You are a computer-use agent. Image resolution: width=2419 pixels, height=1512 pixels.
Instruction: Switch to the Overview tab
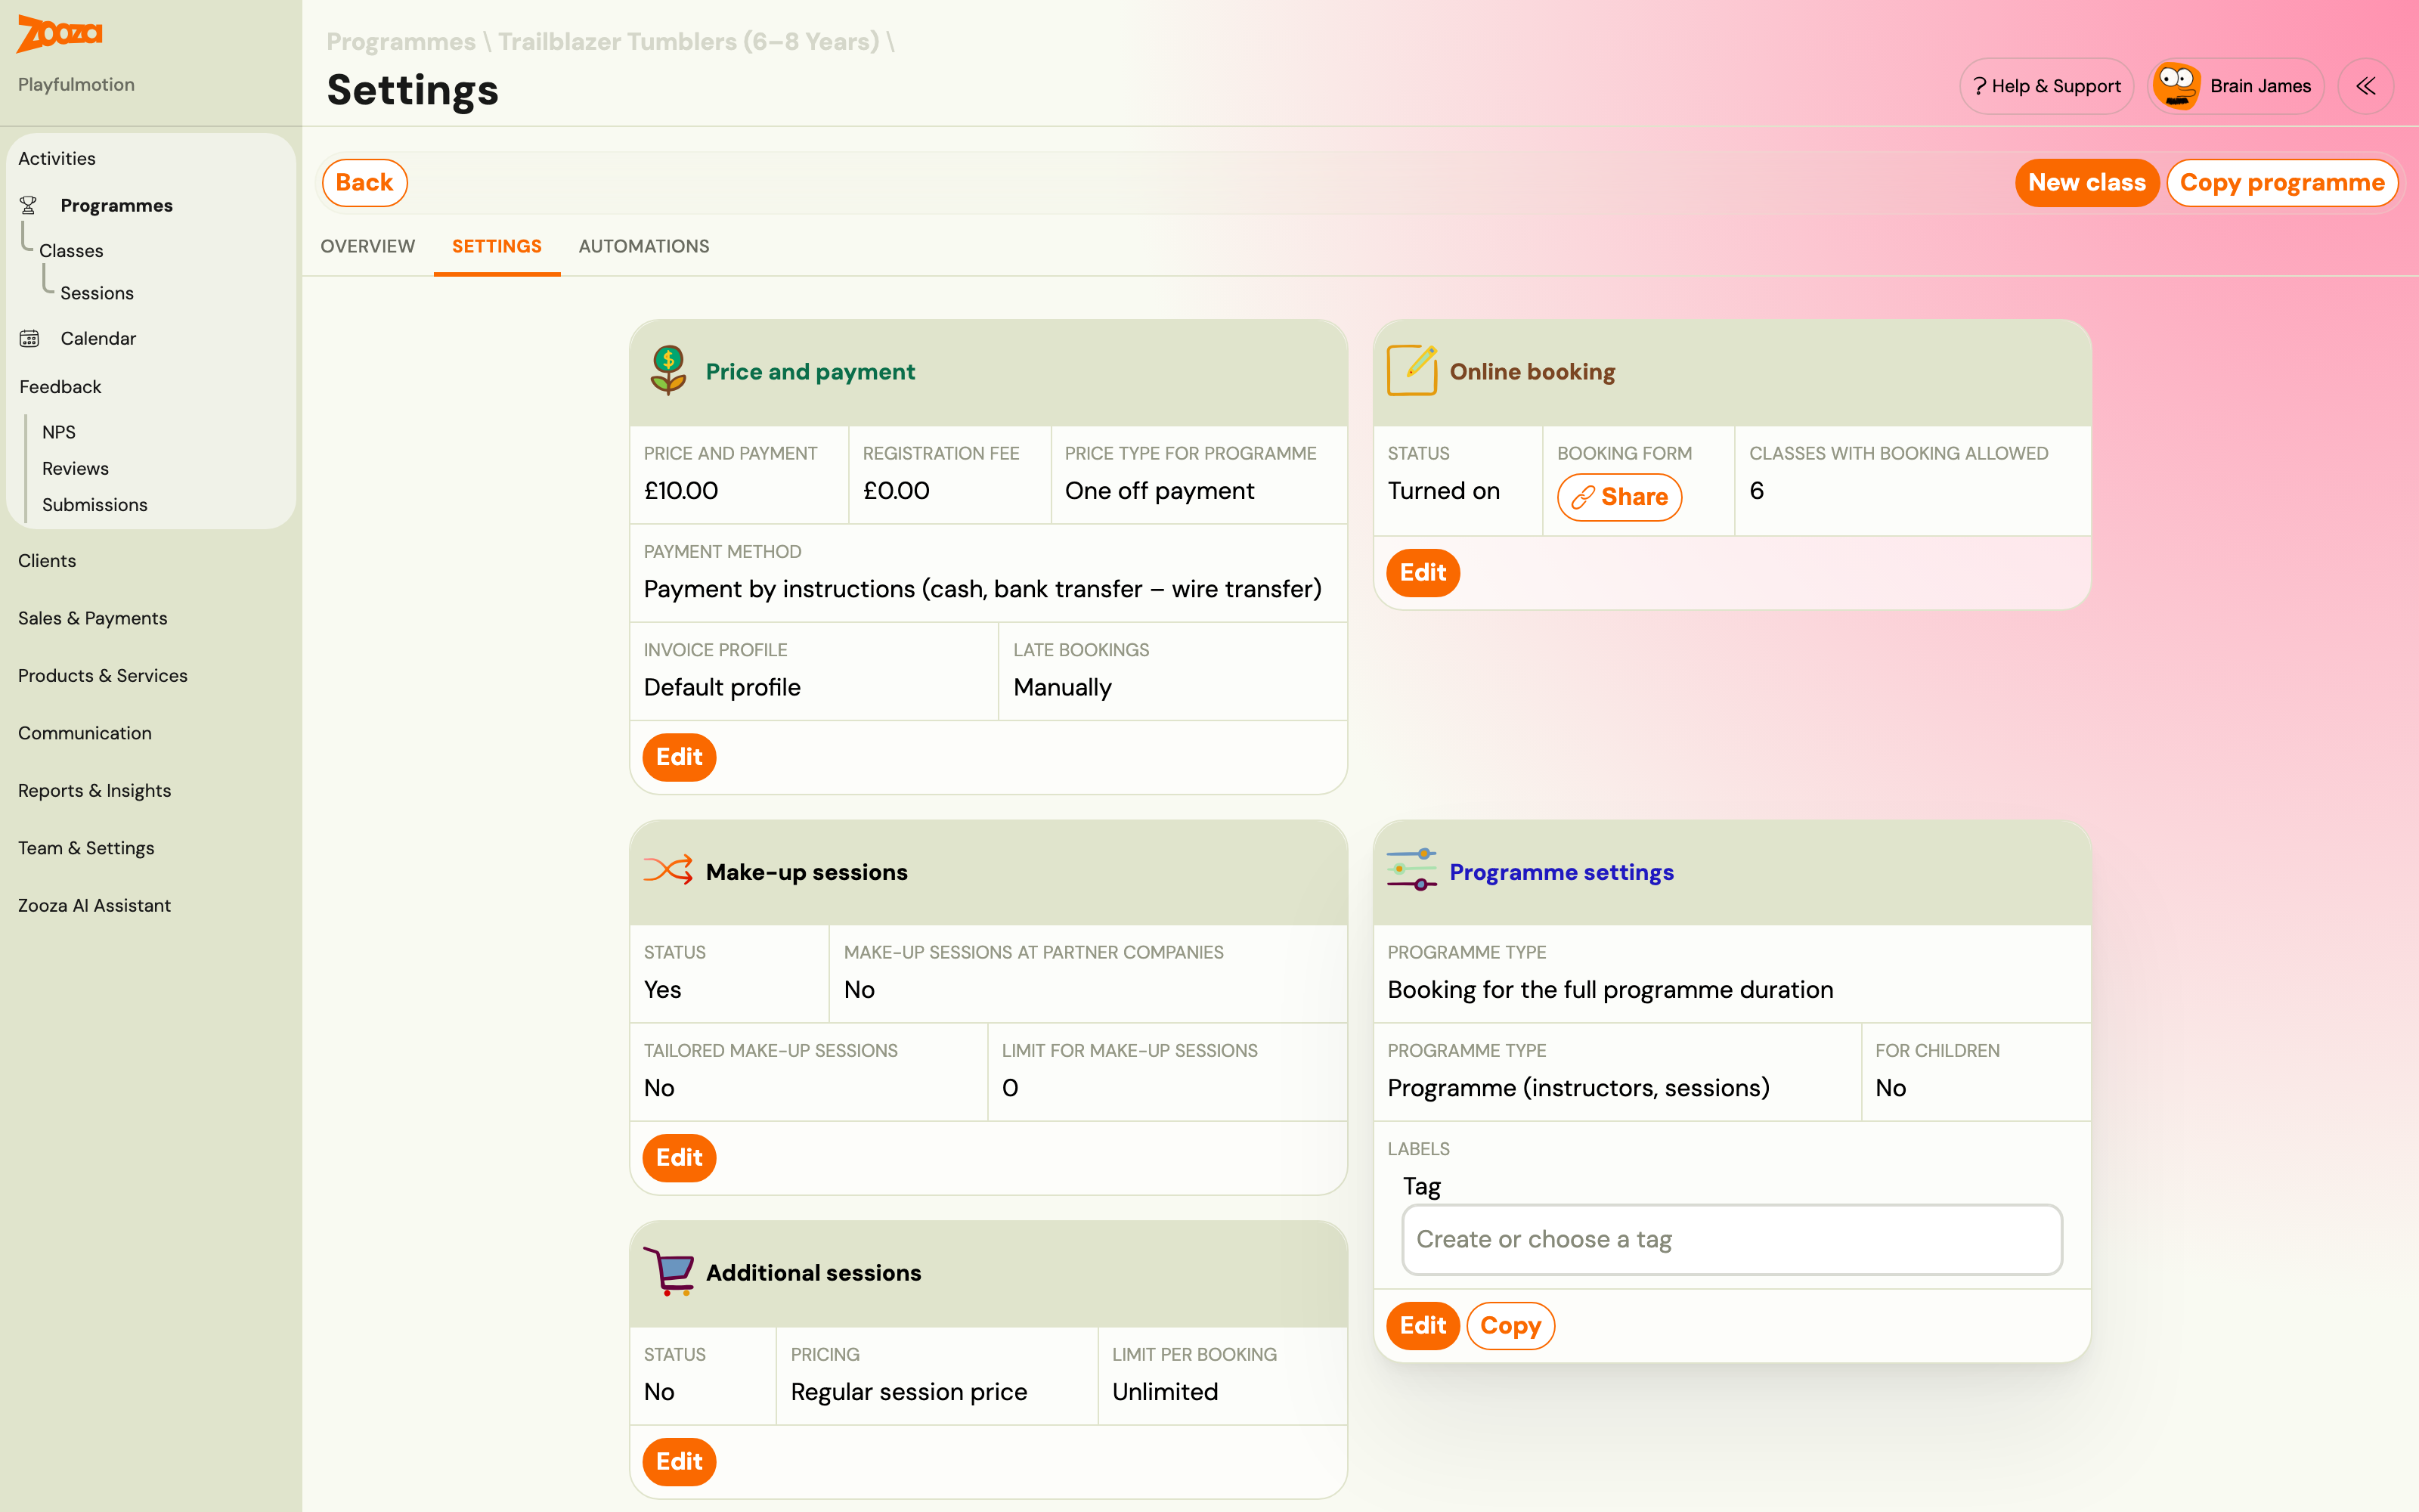tap(367, 246)
